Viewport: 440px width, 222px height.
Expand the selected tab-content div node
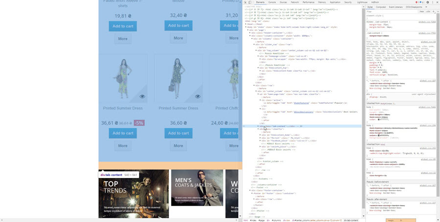(258, 126)
